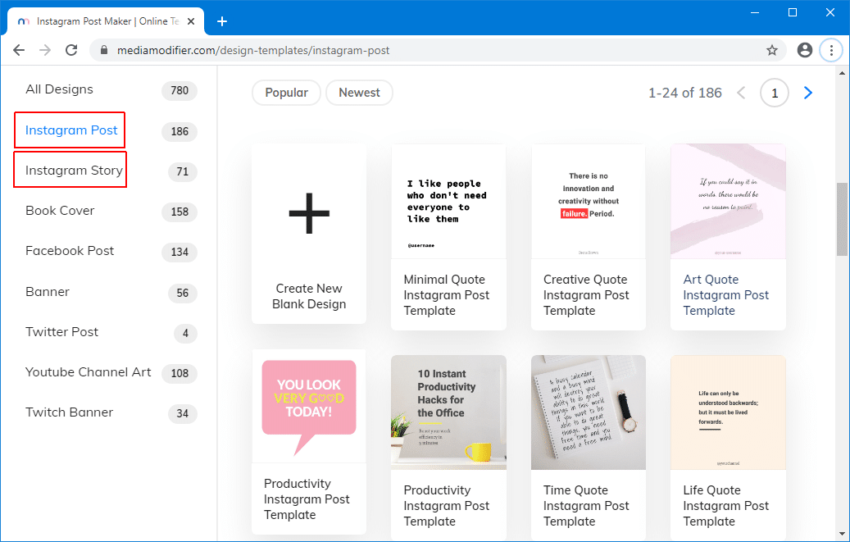The height and width of the screenshot is (542, 850).
Task: Open Art Quote Instagram Post Template link
Action: (x=725, y=295)
